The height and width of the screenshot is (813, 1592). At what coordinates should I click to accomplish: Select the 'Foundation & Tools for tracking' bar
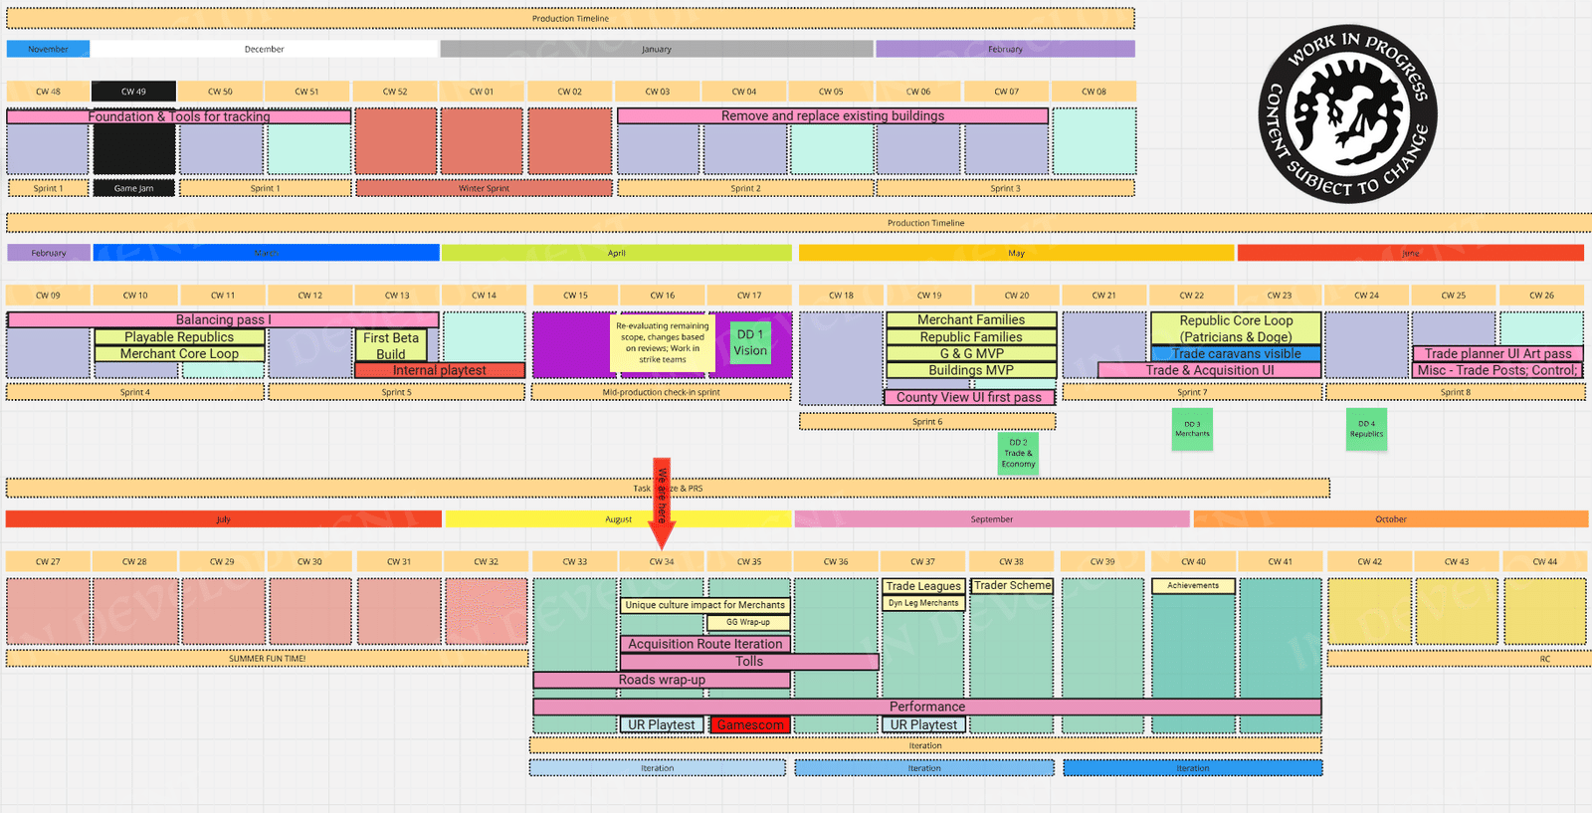179,116
